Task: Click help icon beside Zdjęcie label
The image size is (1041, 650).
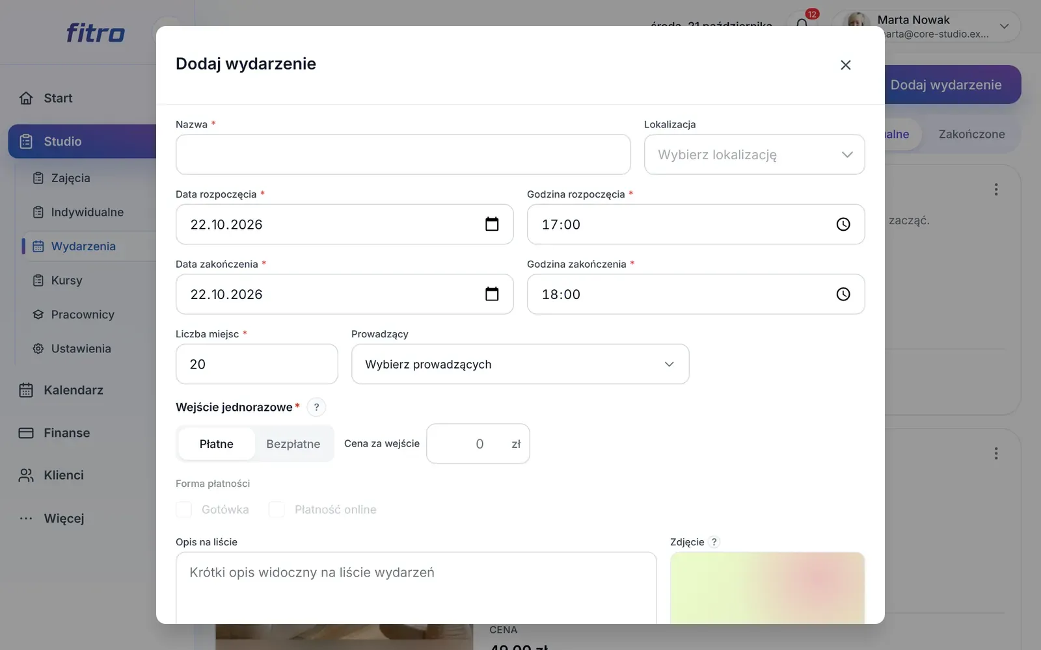Action: [714, 542]
